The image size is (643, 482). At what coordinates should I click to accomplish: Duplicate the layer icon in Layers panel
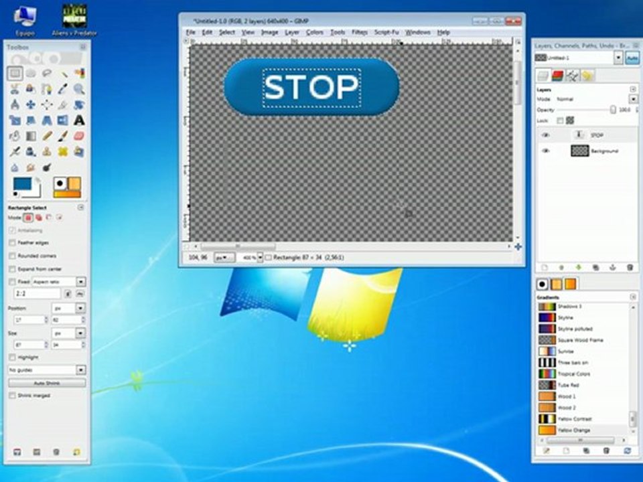(x=595, y=268)
